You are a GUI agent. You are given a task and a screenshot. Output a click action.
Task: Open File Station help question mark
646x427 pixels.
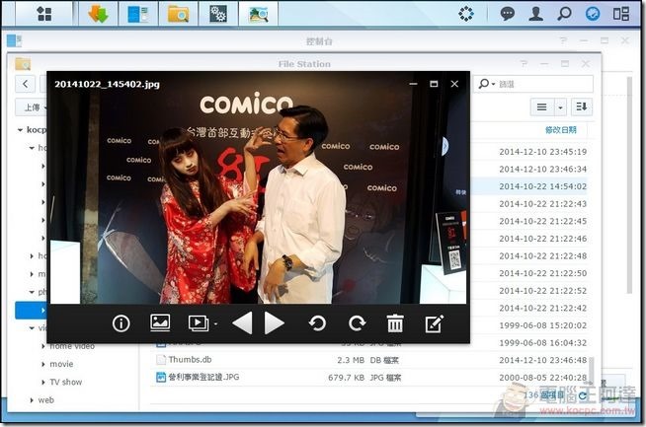pos(524,64)
